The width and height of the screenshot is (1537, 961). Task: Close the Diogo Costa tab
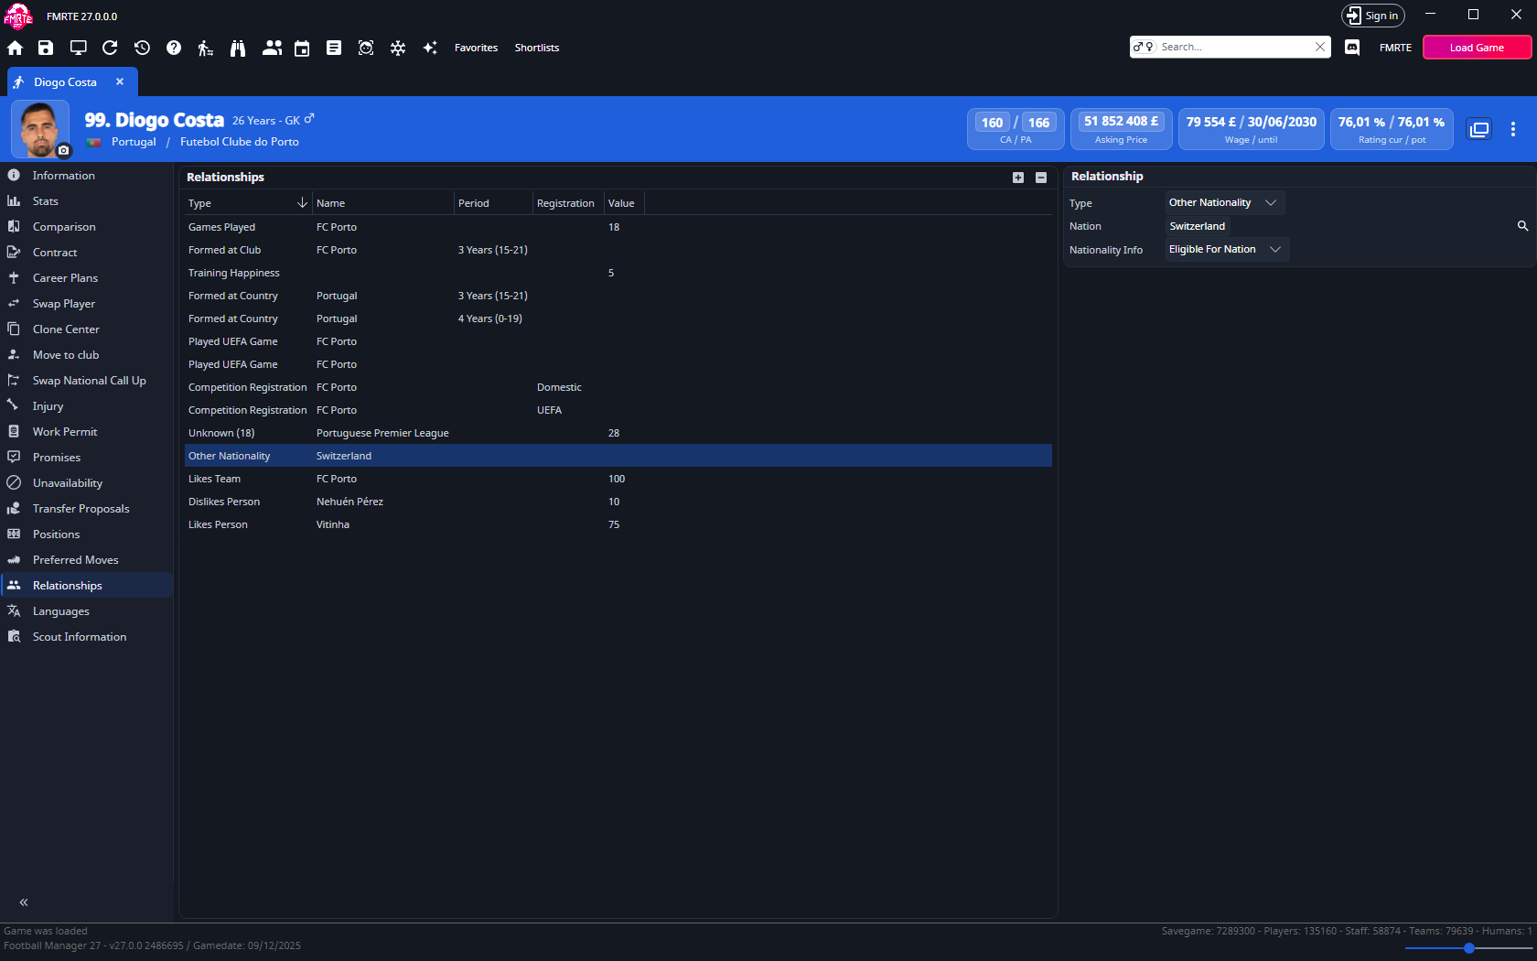pyautogui.click(x=120, y=81)
